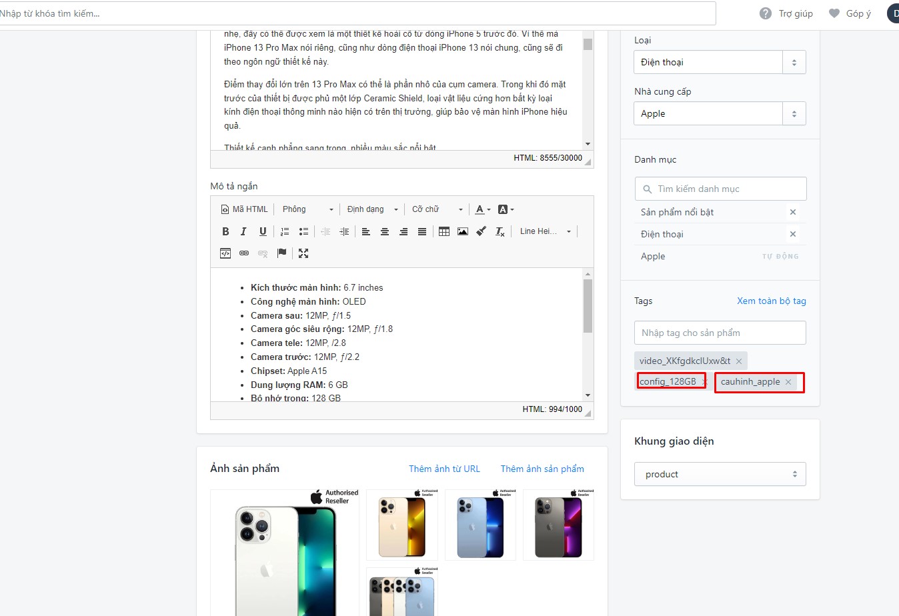Click the Trợ giúp help link
The image size is (899, 616).
tap(787, 13)
